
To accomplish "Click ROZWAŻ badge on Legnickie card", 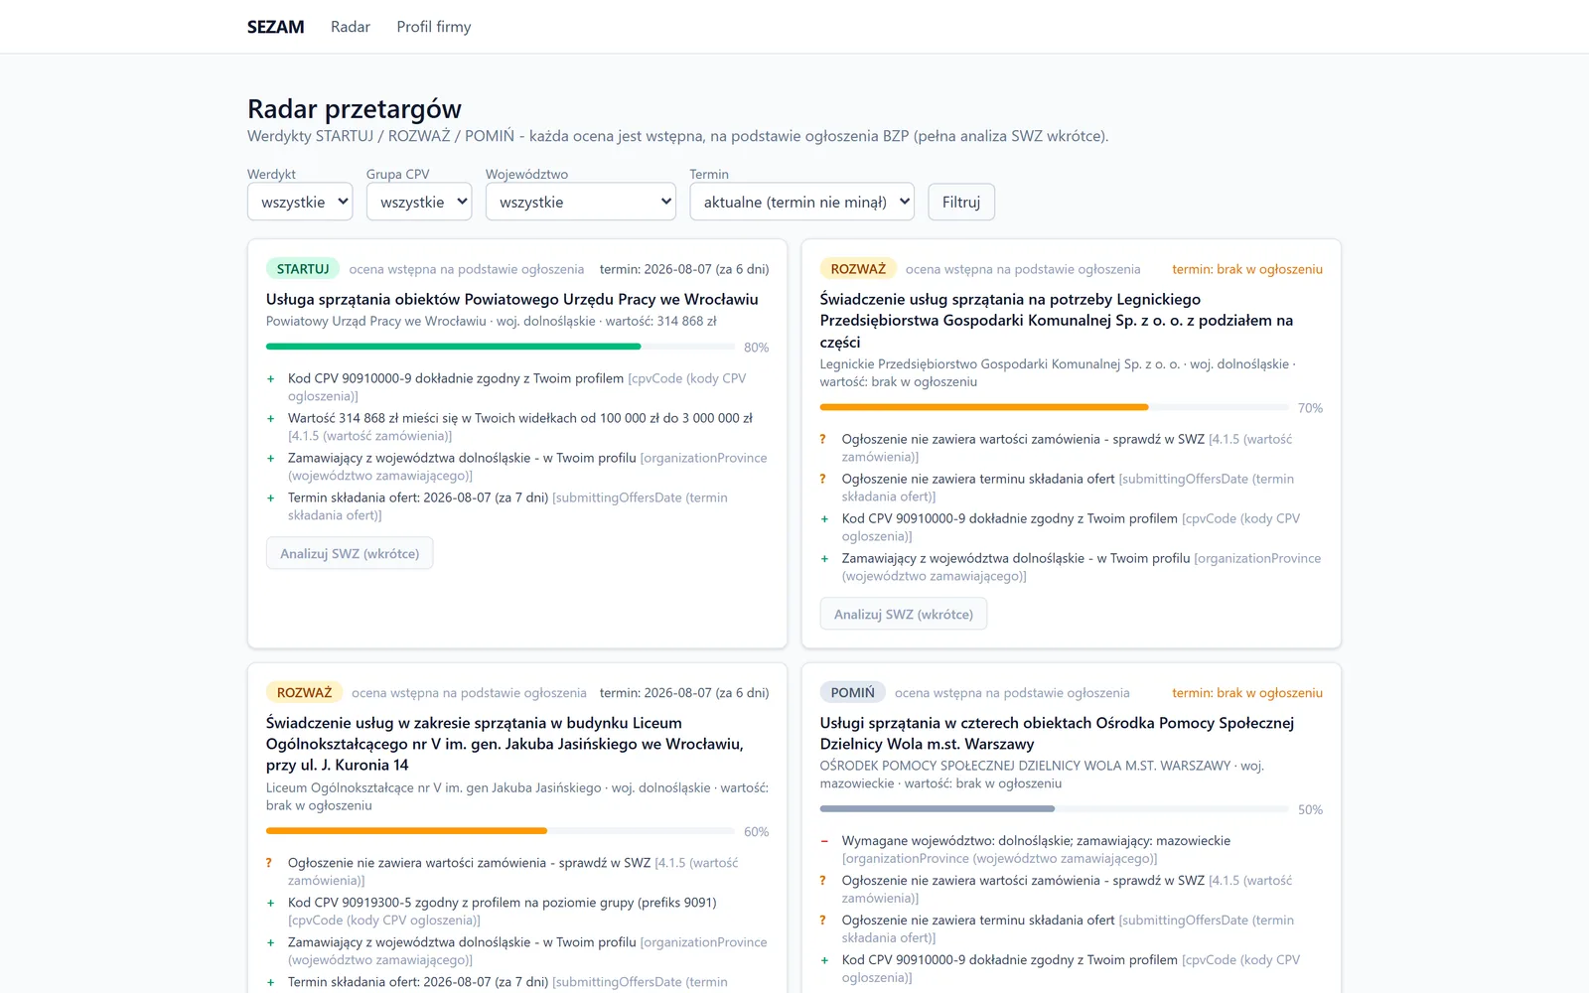I will (x=858, y=269).
